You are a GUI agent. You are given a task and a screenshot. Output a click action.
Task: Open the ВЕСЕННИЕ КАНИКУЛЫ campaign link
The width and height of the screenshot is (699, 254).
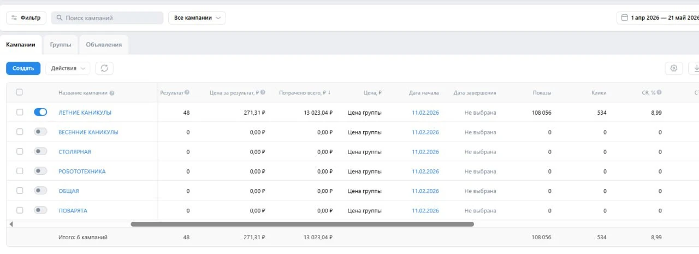(88, 132)
